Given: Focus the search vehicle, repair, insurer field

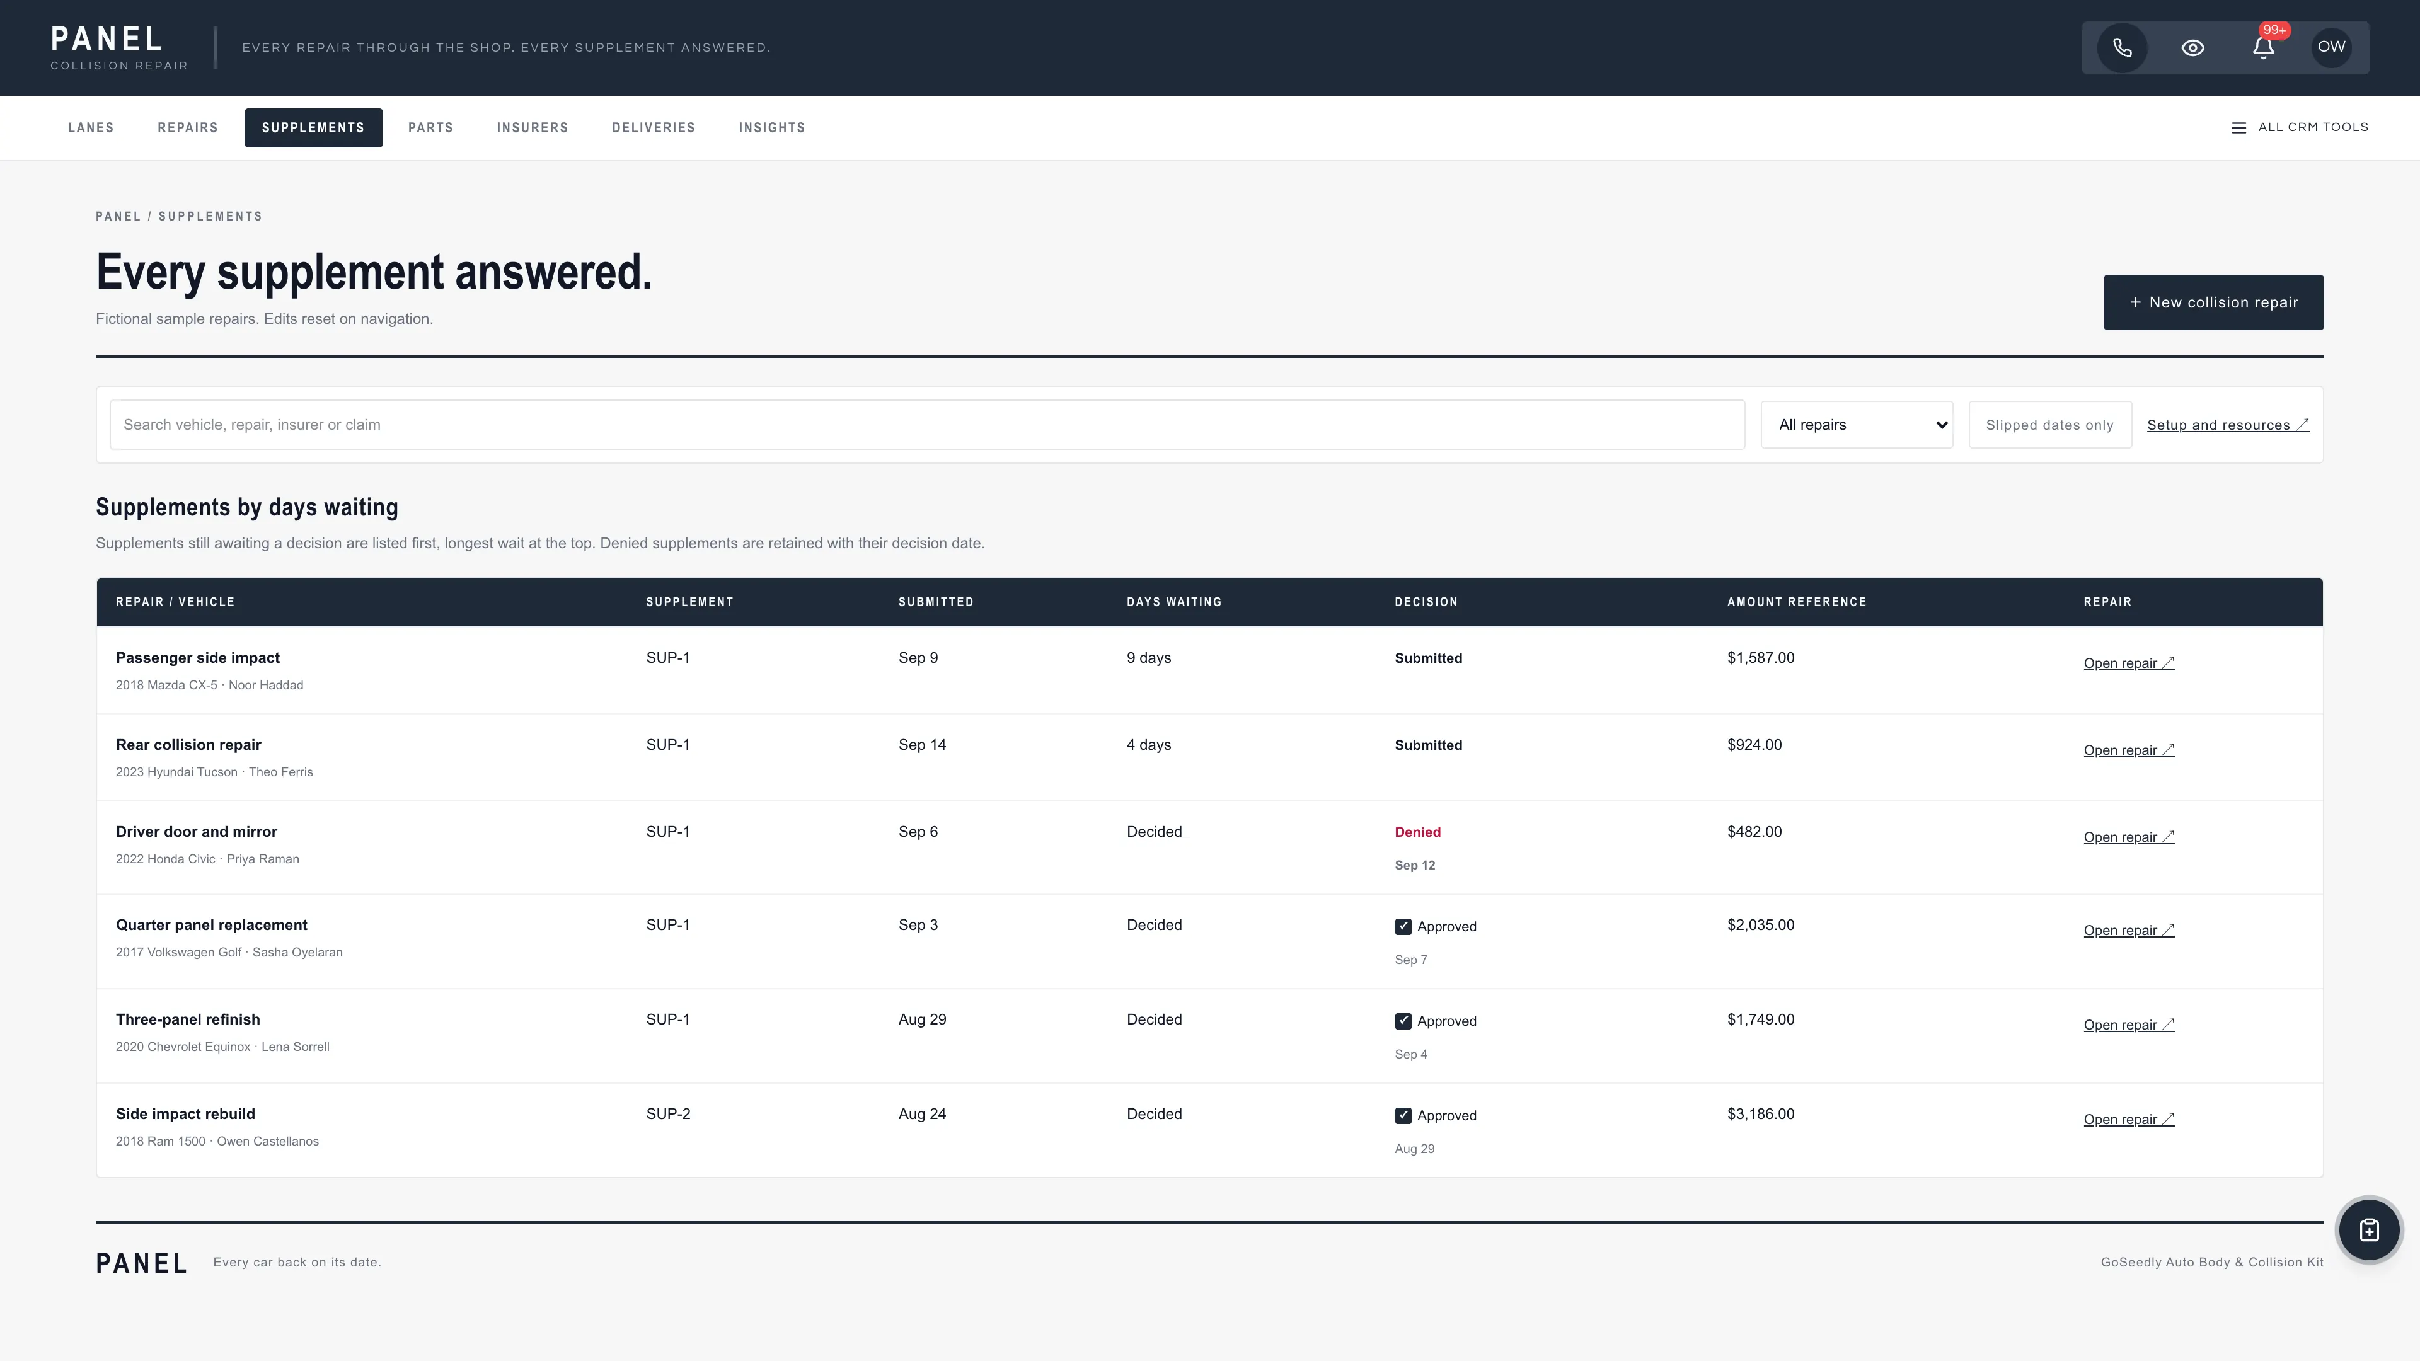Looking at the screenshot, I should tap(927, 425).
